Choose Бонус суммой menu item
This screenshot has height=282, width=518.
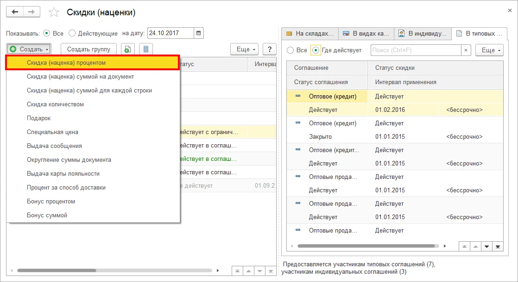[93, 215]
